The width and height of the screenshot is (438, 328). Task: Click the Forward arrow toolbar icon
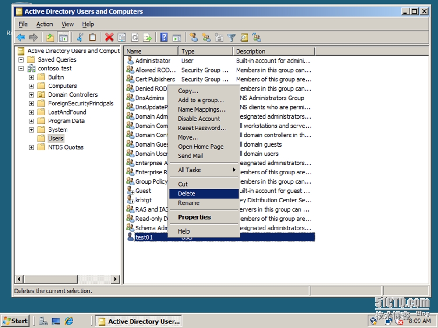[x=33, y=37]
